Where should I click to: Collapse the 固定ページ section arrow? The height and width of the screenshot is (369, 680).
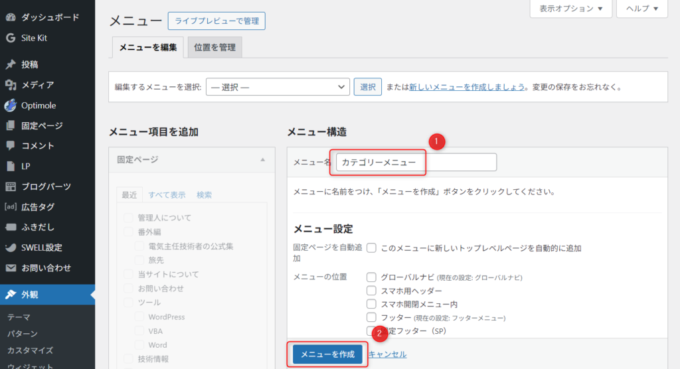coord(262,160)
